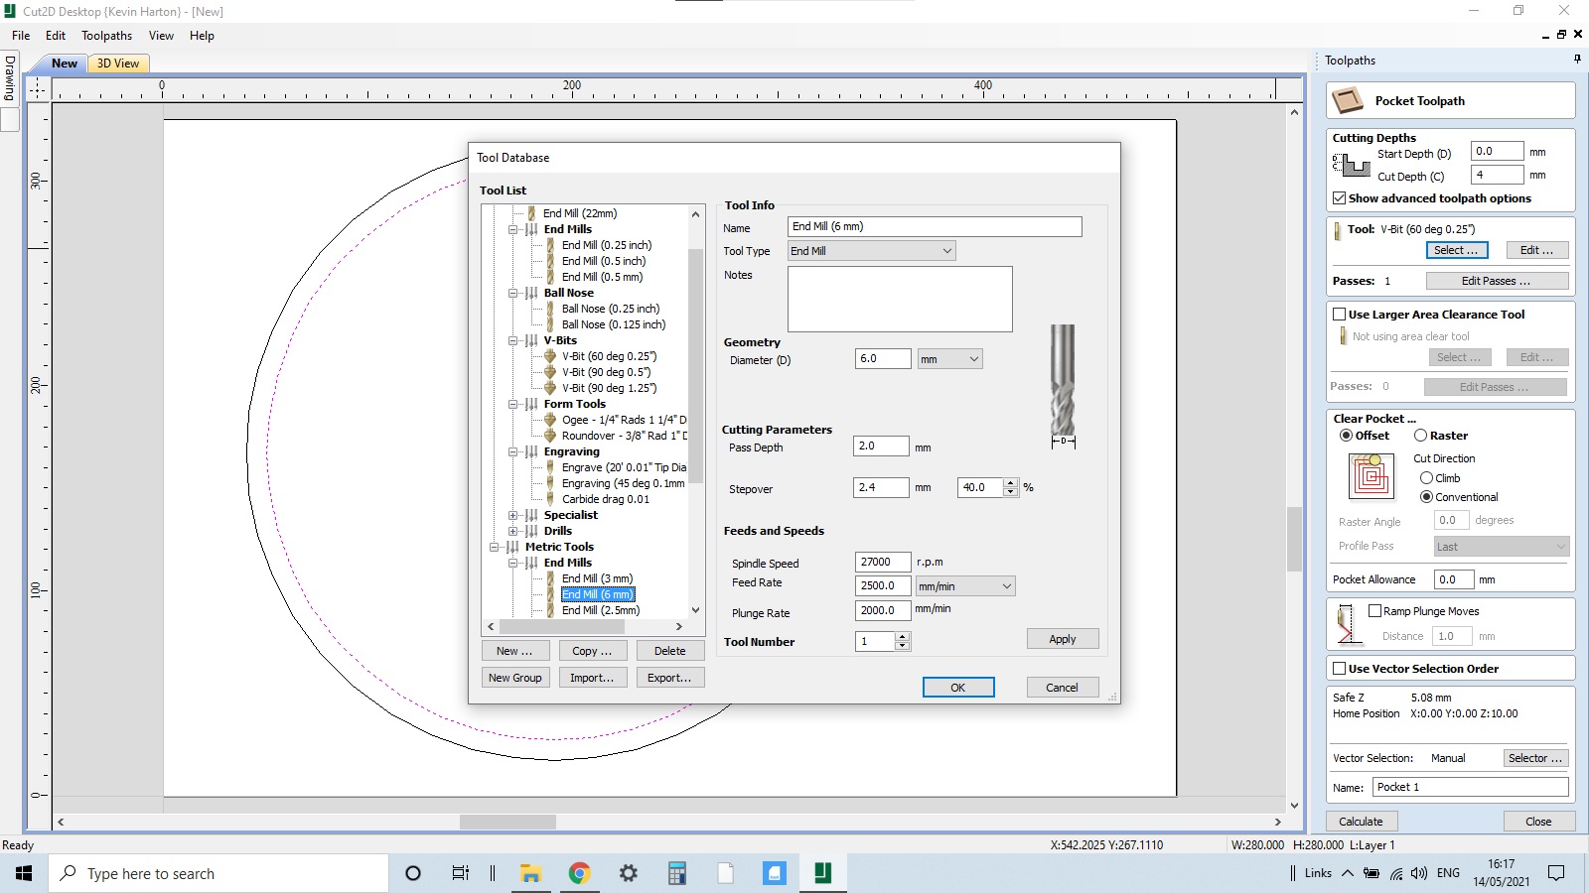
Task: Choose Conventional cut direction
Action: [1426, 497]
